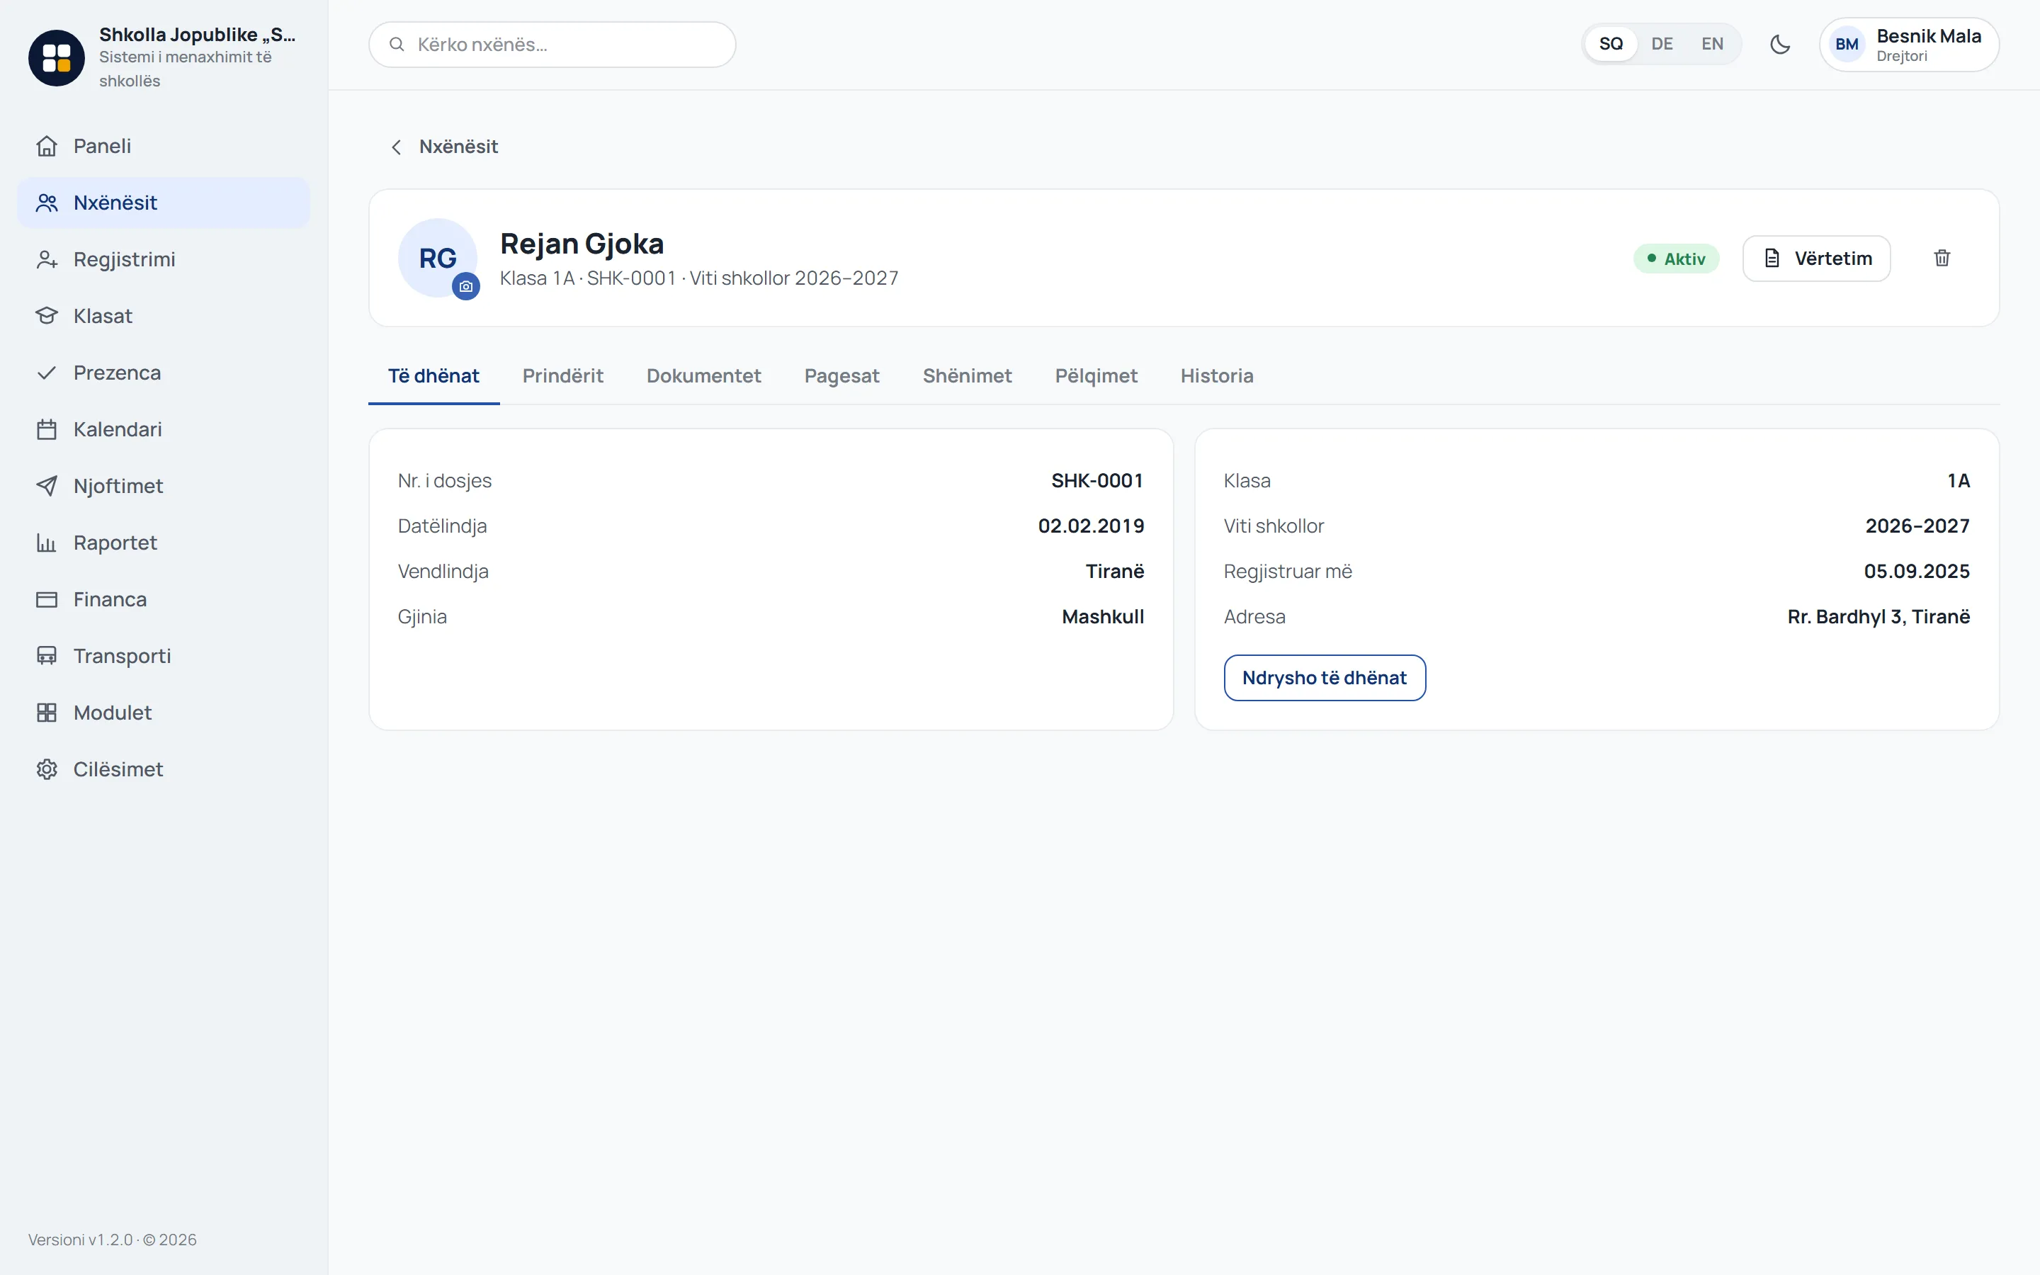Open Raportet with the chart icon
Viewport: 2040px width, 1275px height.
click(46, 542)
